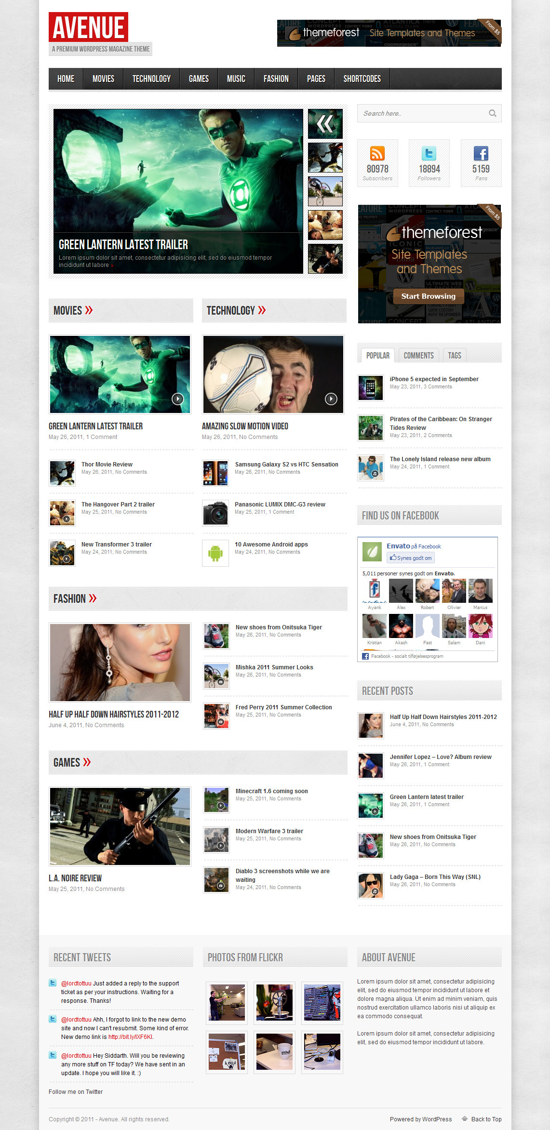Click the Twitter bird icon beside third tweet
The height and width of the screenshot is (1130, 550).
pos(53,1055)
